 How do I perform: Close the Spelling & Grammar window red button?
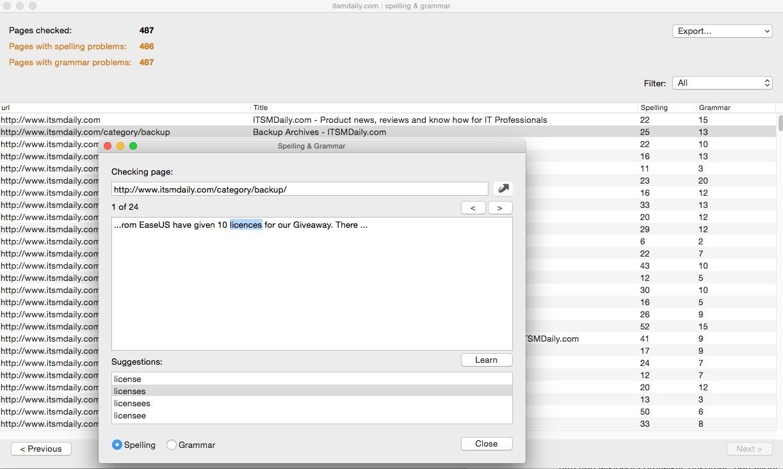pyautogui.click(x=108, y=146)
